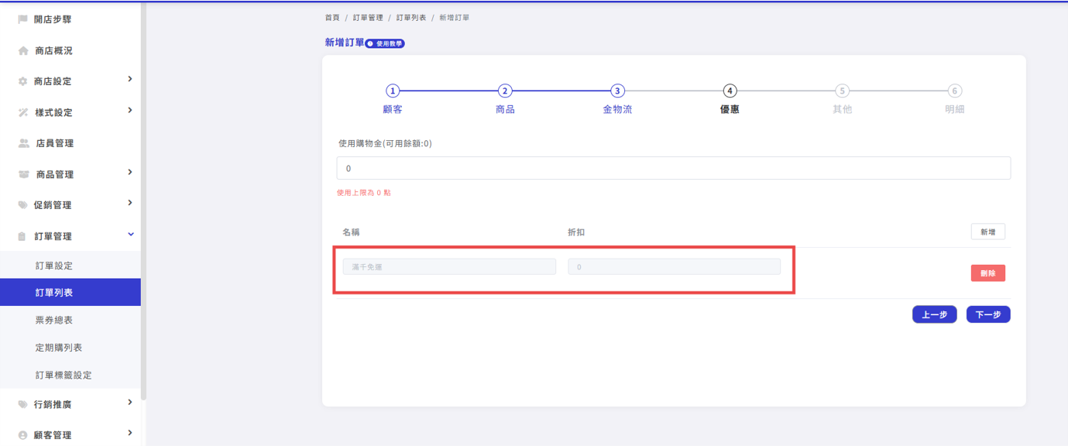This screenshot has height=446, width=1068.
Task: Expand the 樣式設定 submenu arrow
Action: [130, 110]
